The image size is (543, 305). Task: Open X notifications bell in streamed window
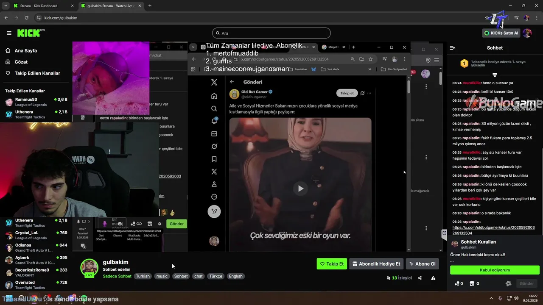214,121
